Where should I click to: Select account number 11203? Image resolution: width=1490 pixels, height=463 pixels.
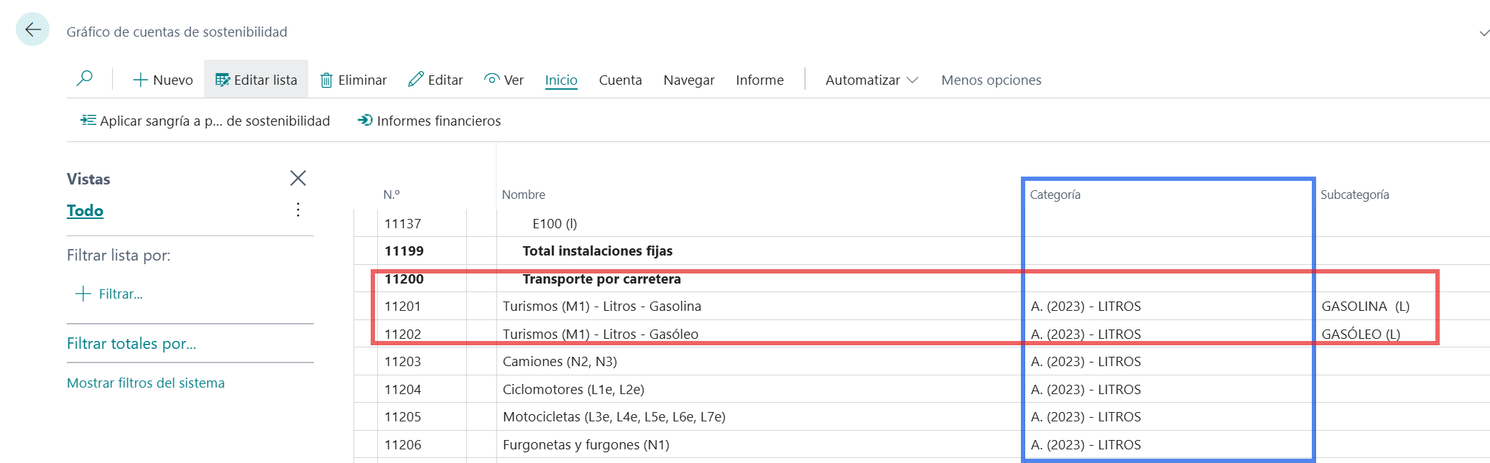[x=403, y=361]
